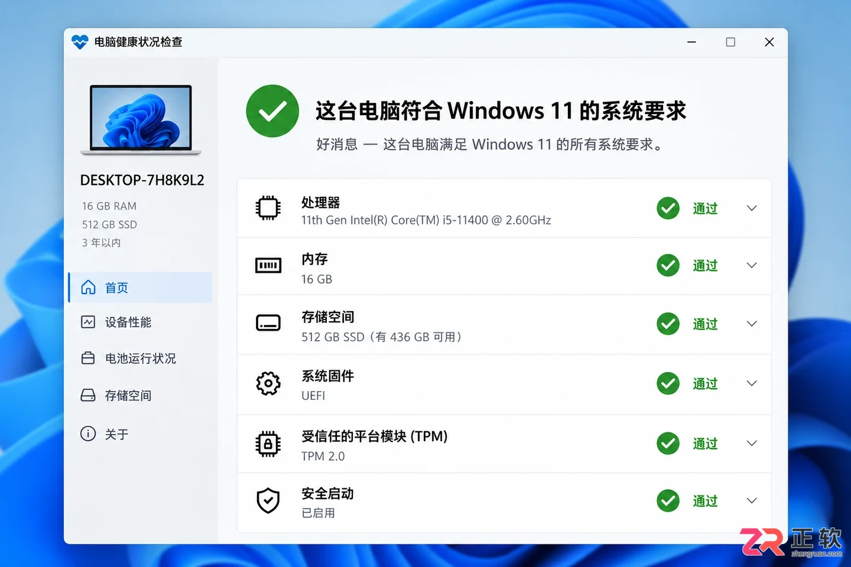The height and width of the screenshot is (567, 851).
Task: Click the 3 年以内 device age text
Action: tap(101, 243)
